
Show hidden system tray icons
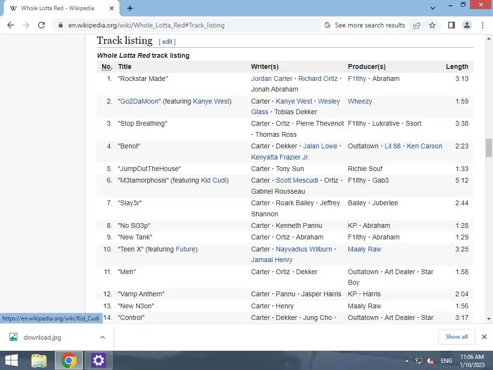click(407, 361)
